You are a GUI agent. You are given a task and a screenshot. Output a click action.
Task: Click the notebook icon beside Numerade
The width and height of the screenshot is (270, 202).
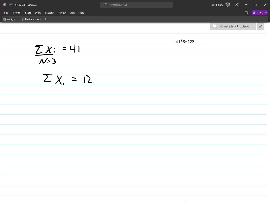215,26
